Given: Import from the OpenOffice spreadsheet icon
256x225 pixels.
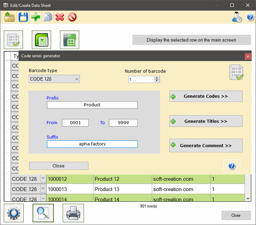Looking at the screenshot, I should tap(69, 40).
